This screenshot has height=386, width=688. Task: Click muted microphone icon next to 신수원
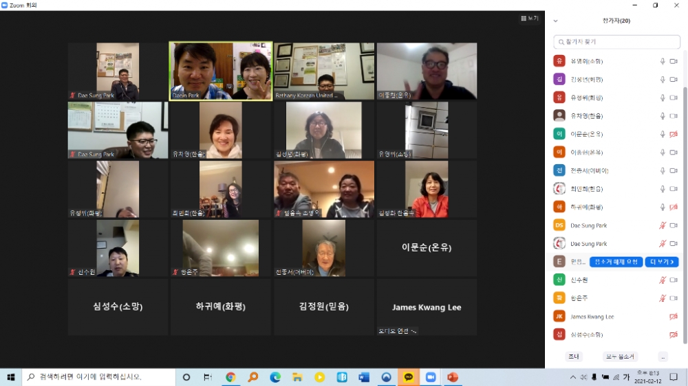663,280
